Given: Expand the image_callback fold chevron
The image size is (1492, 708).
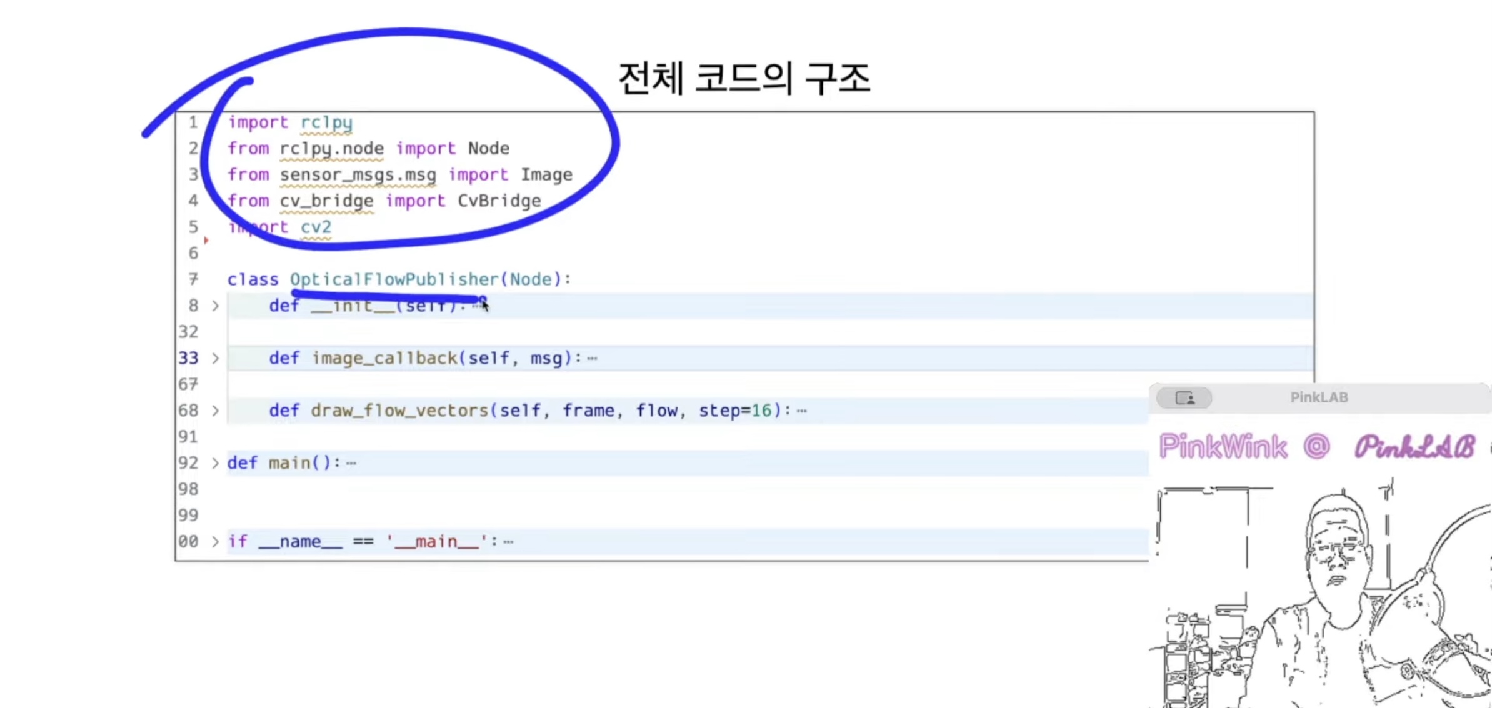Looking at the screenshot, I should click(215, 358).
